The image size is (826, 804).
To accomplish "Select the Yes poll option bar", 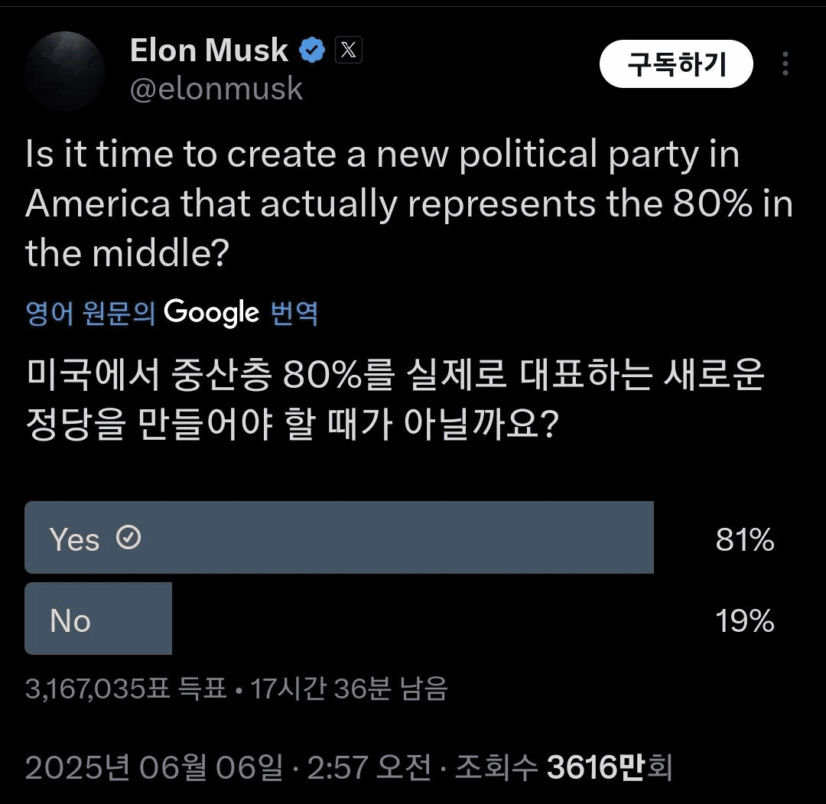I will click(x=340, y=538).
